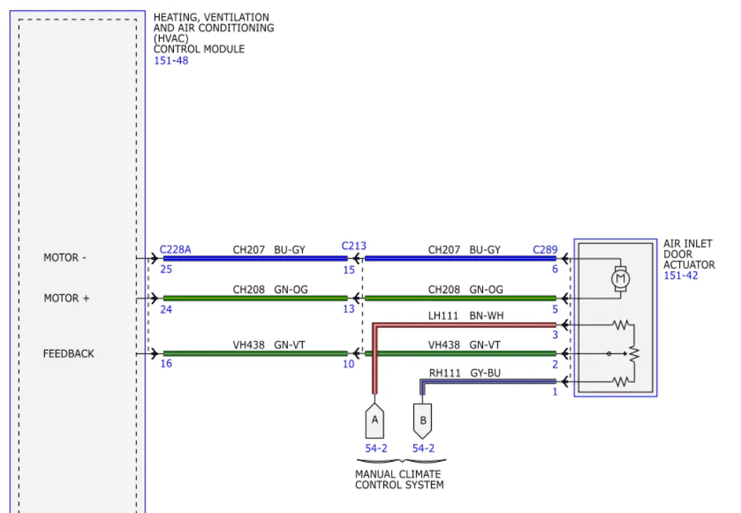Click the off-page connector A symbol
Screen dimensions: 741x513
(375, 421)
